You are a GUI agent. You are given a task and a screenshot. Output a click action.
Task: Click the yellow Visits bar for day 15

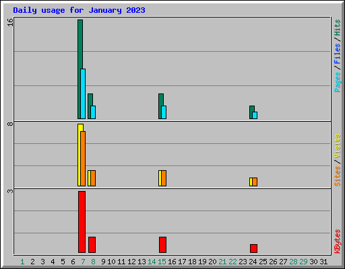coord(160,178)
